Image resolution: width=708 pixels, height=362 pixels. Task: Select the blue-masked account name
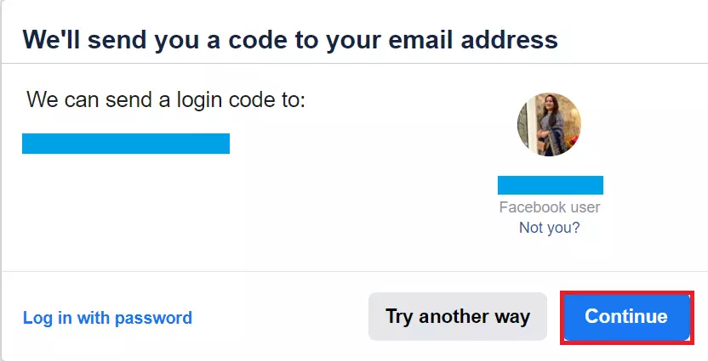point(550,185)
